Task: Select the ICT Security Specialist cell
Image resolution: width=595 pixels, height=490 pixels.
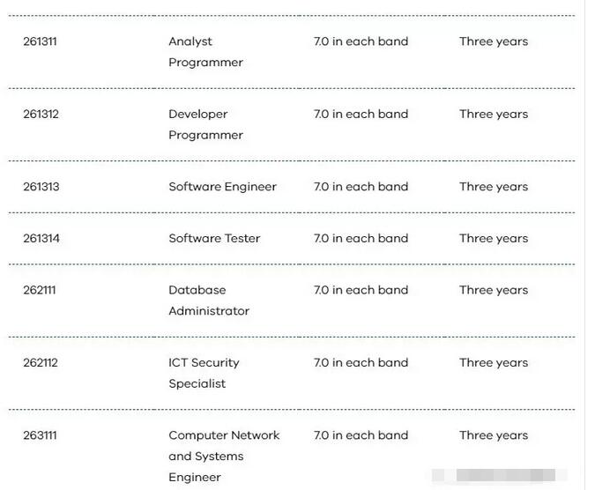Action: [x=204, y=373]
